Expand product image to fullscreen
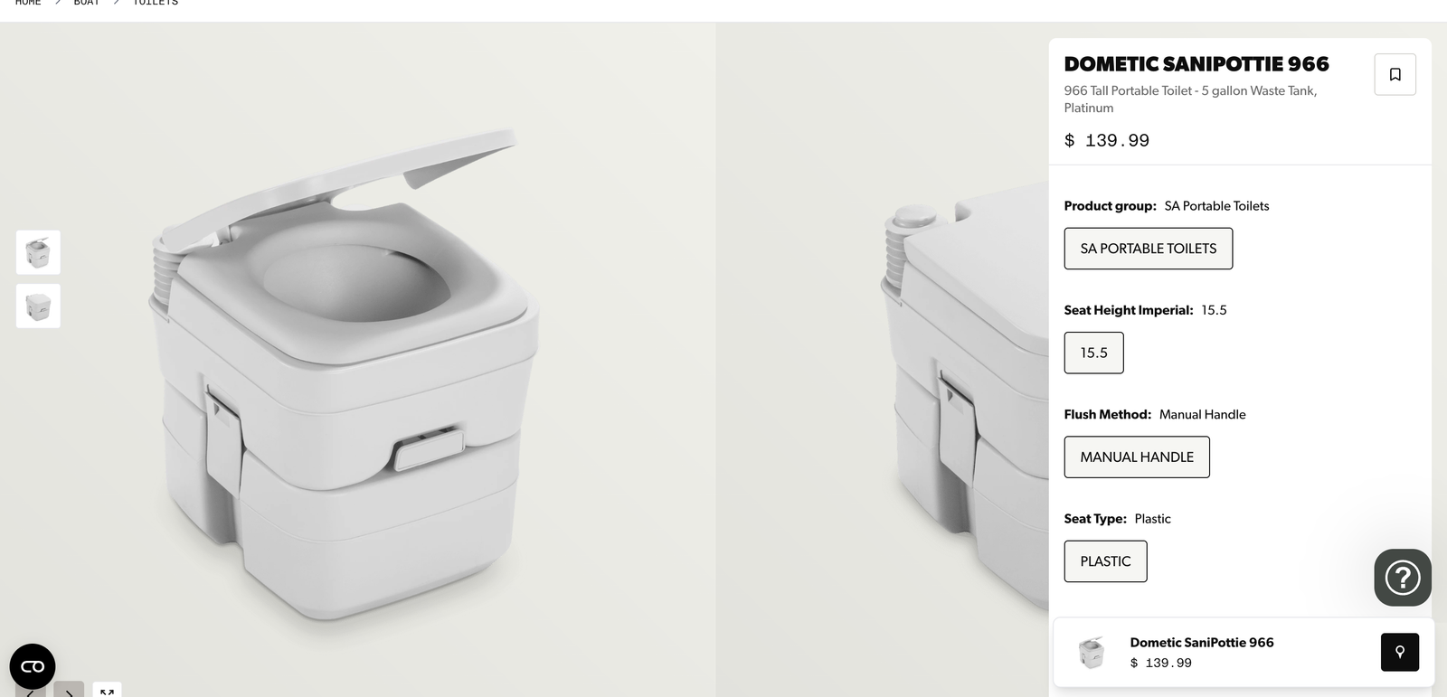The image size is (1447, 697). (107, 690)
